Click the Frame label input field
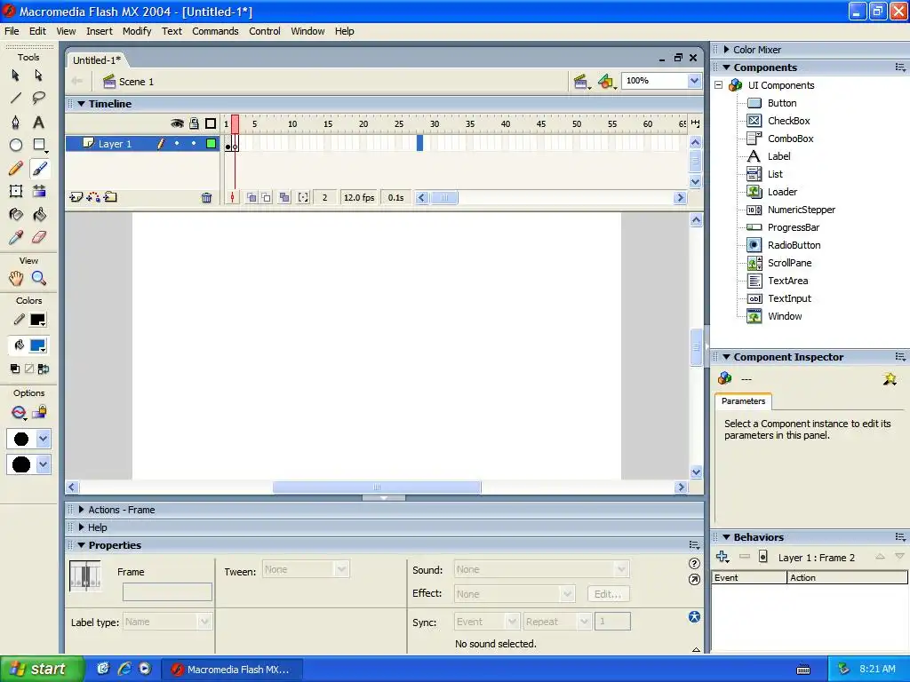910x682 pixels. (x=167, y=592)
